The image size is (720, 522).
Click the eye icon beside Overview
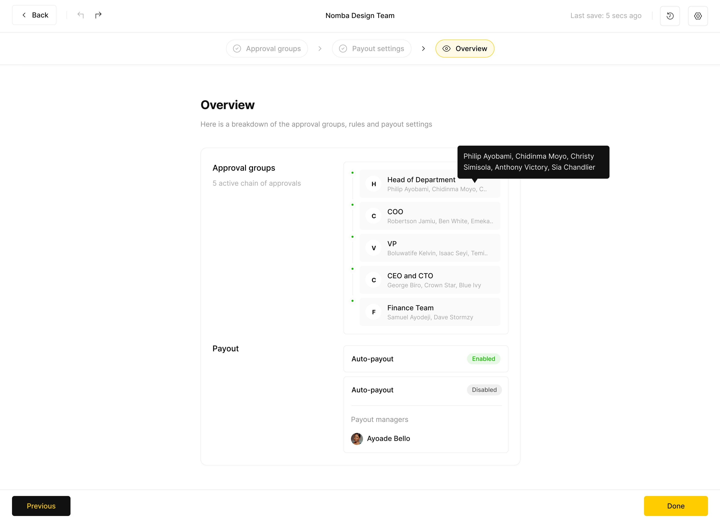pyautogui.click(x=446, y=49)
